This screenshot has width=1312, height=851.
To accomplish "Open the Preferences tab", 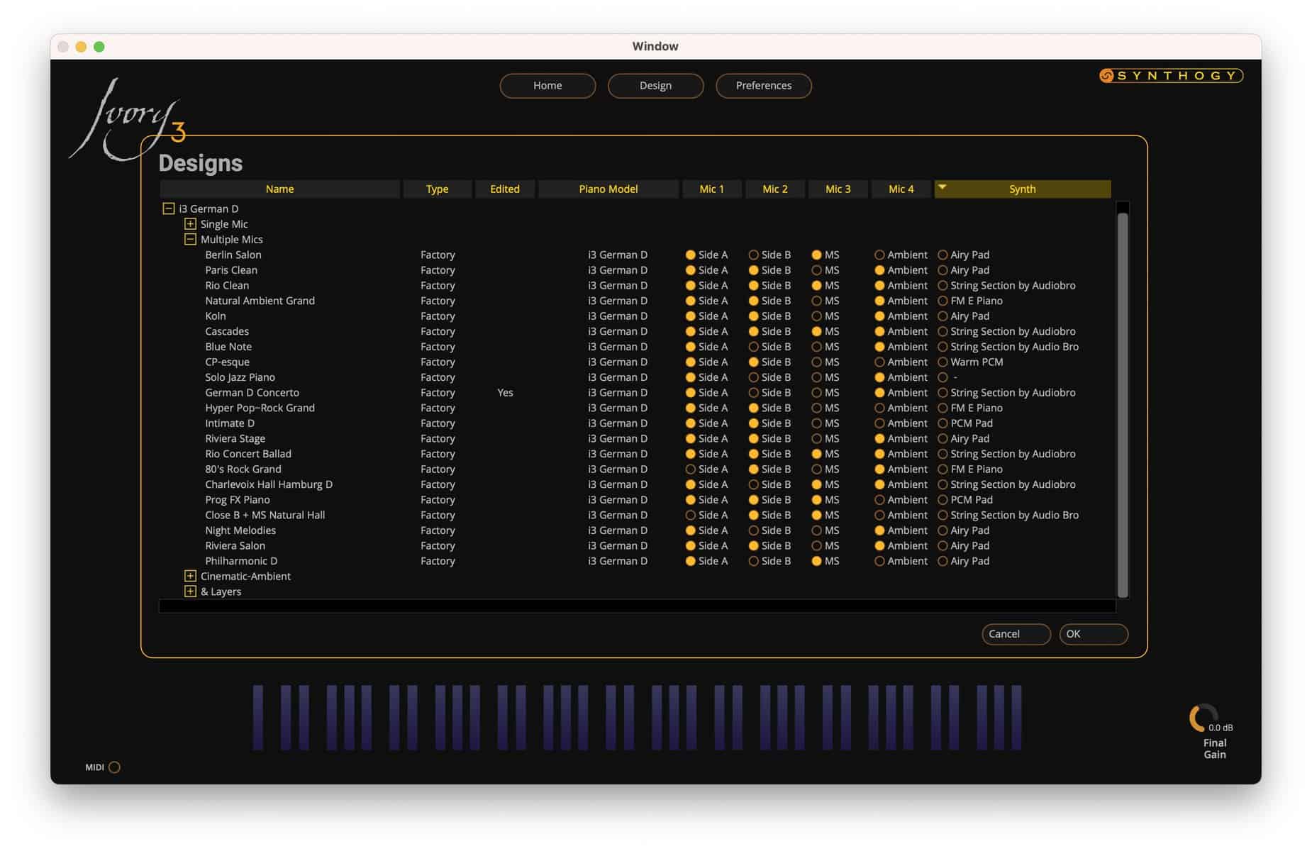I will tap(763, 85).
